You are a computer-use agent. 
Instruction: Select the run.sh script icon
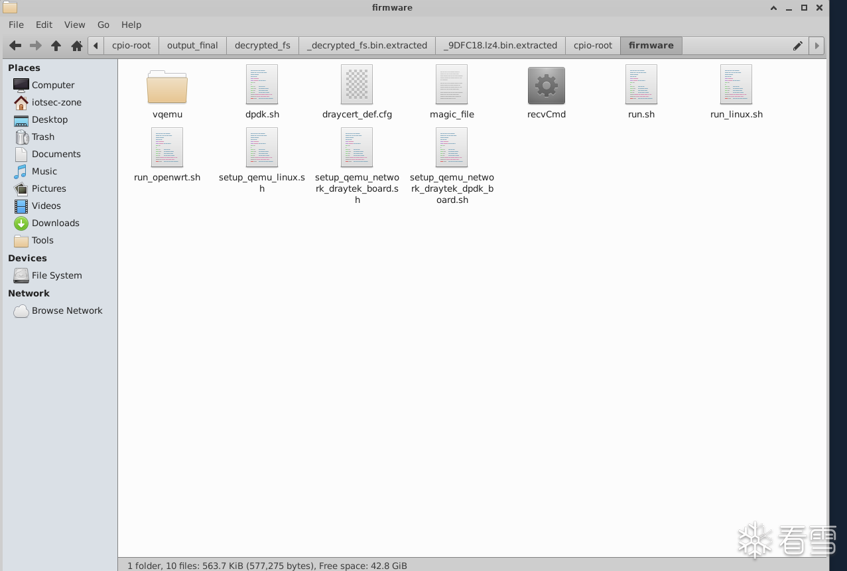coord(641,84)
